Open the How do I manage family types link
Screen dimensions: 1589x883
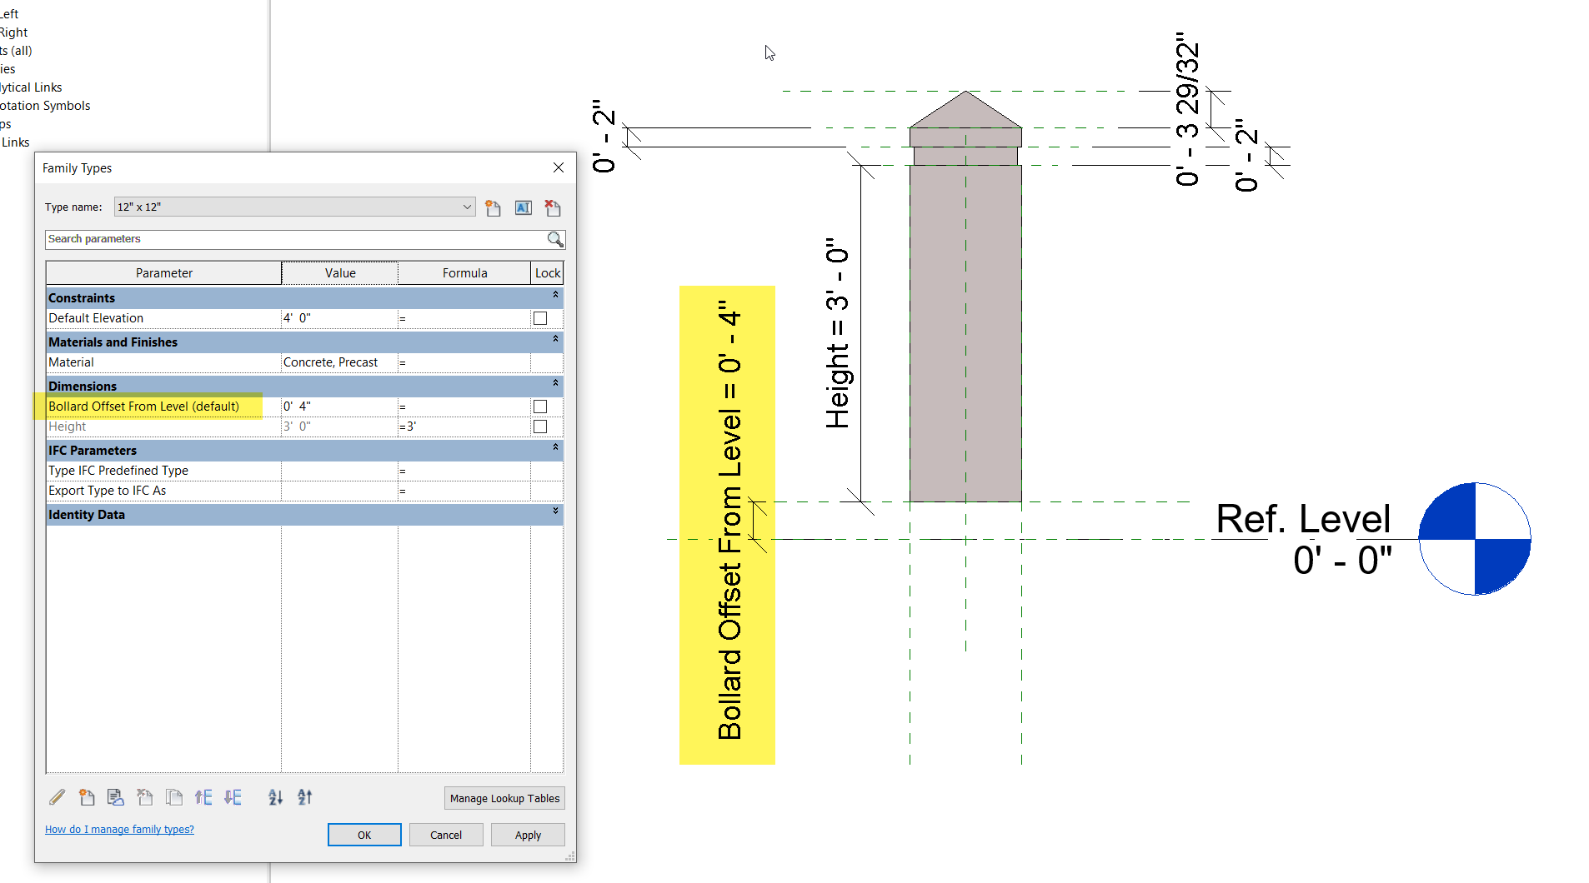119,829
